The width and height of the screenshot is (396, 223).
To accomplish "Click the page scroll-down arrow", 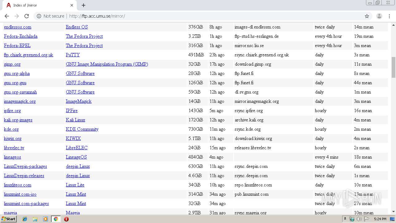I will (394, 212).
